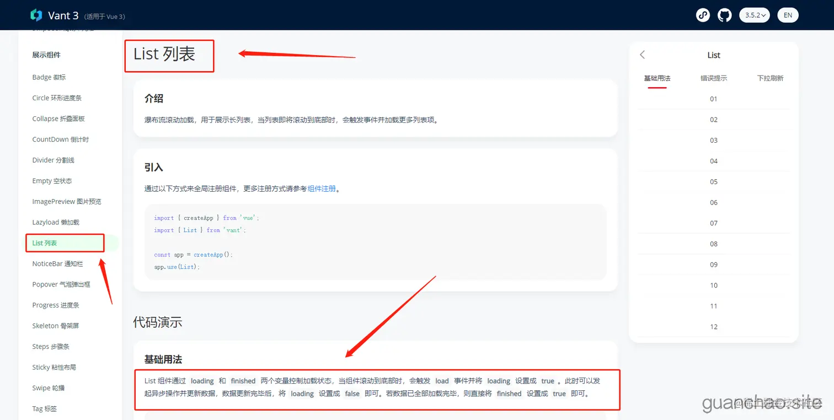Open Circle 环形进度条 in sidebar

coord(57,98)
